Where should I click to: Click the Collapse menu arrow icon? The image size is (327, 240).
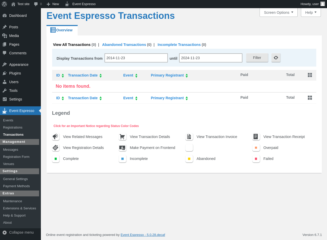[5, 232]
